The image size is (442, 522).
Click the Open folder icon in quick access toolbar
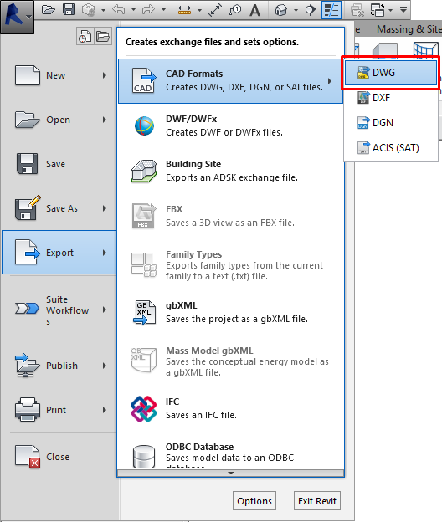[x=49, y=10]
